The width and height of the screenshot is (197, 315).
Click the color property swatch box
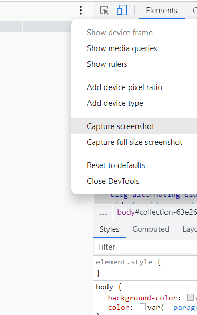pyautogui.click(x=143, y=307)
